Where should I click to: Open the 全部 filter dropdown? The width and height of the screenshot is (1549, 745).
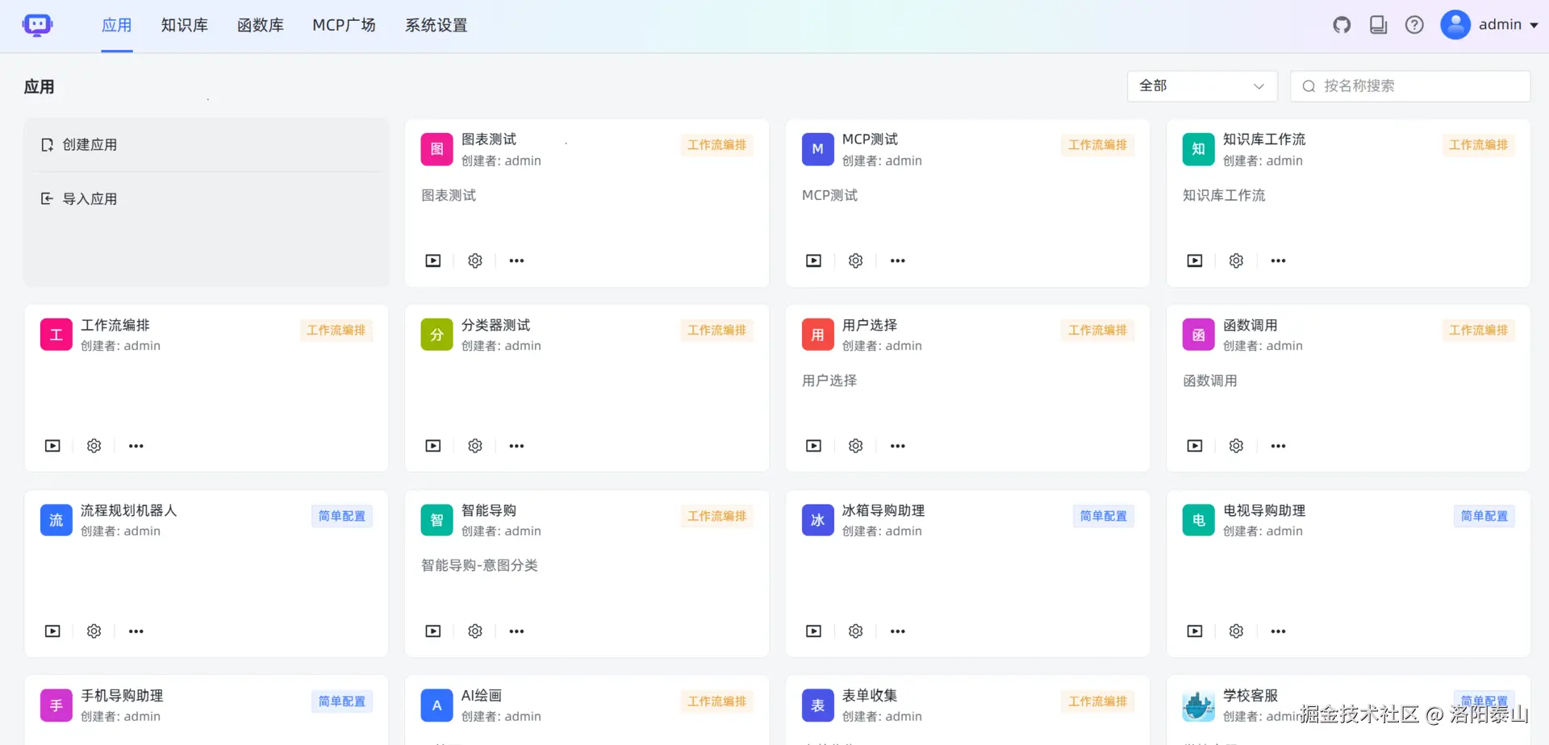pyautogui.click(x=1201, y=85)
